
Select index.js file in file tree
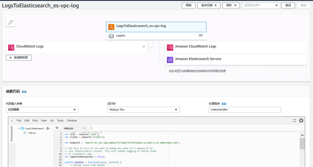coord(32,133)
